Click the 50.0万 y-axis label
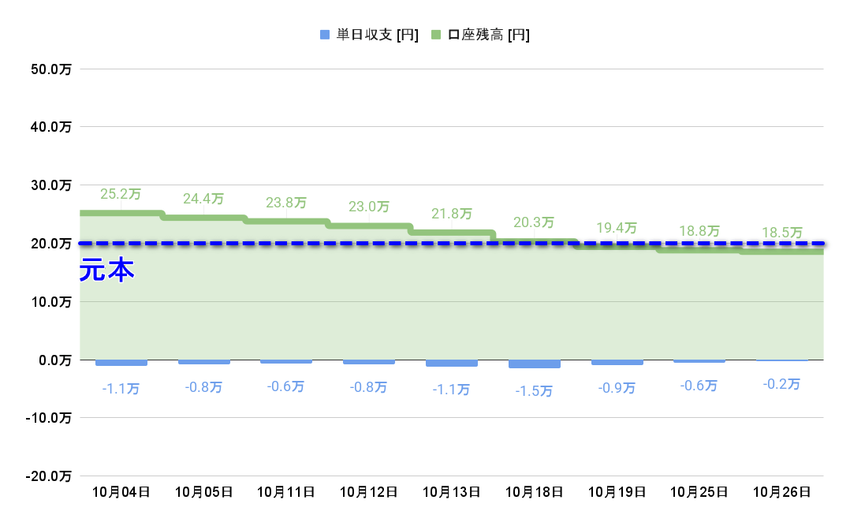Viewport: 850px width, 526px height. point(52,69)
